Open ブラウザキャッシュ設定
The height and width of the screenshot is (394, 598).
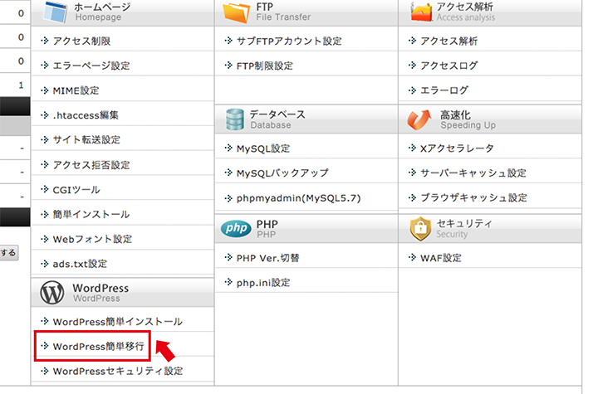point(473,197)
